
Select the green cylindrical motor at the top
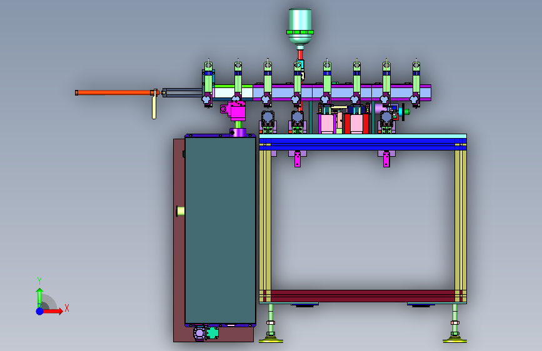pyautogui.click(x=300, y=26)
